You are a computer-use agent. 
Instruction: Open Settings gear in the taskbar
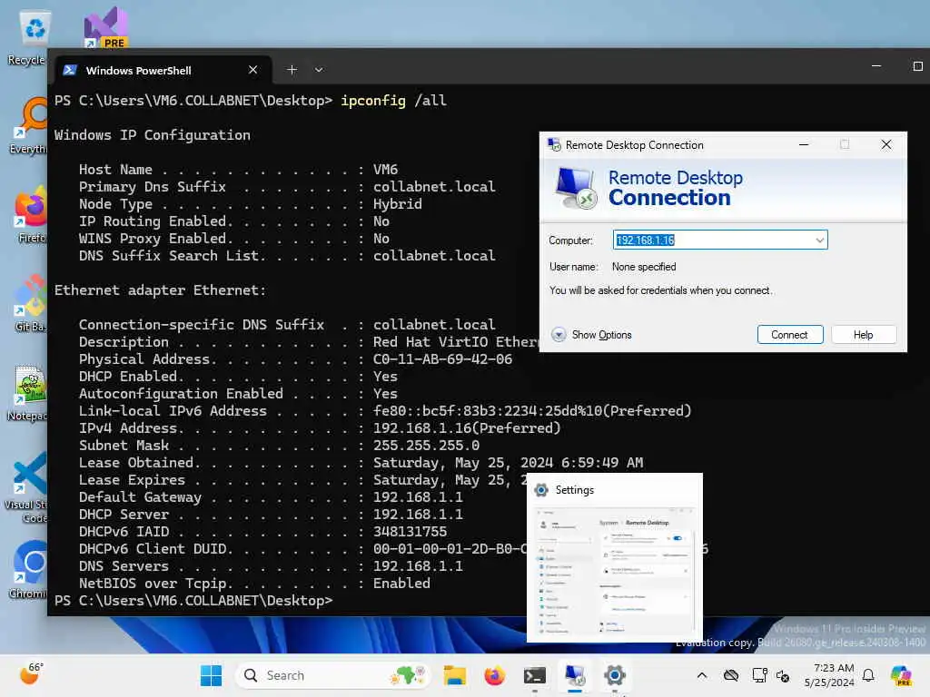(x=615, y=675)
